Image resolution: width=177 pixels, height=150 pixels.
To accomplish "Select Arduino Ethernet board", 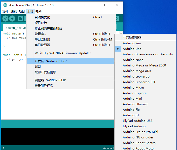I will (x=145, y=104).
